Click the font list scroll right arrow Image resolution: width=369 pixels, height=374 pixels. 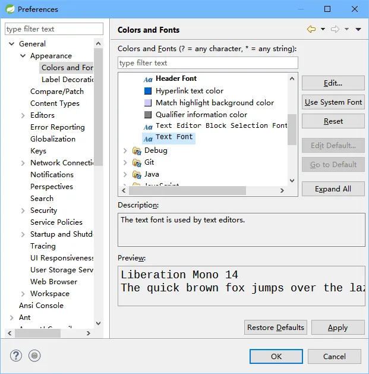pos(282,191)
